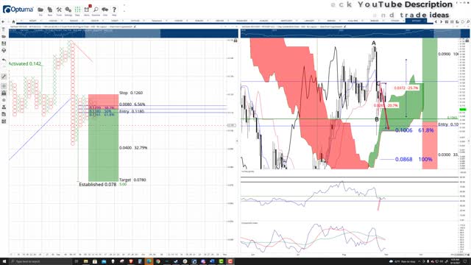Click the search magnifier at the tab bar's right end

pos(468,21)
